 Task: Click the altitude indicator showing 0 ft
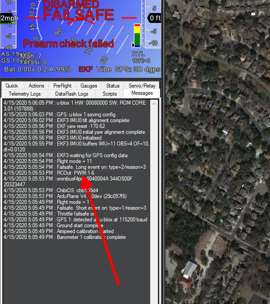point(154,18)
